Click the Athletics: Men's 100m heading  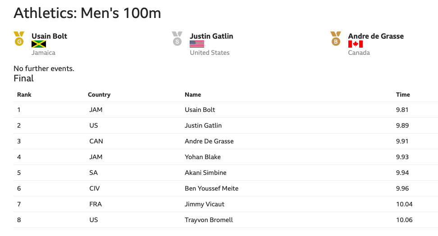[x=87, y=13]
